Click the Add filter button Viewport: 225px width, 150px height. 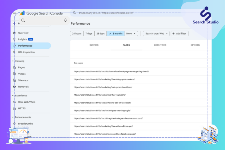180,34
